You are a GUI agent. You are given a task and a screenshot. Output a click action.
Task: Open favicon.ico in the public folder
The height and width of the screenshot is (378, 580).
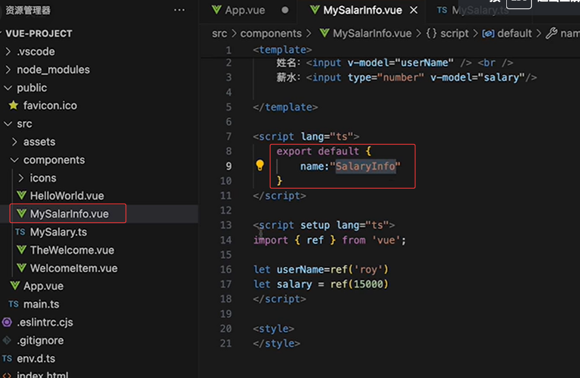pyautogui.click(x=50, y=105)
